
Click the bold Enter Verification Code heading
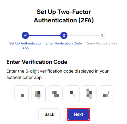(37, 62)
